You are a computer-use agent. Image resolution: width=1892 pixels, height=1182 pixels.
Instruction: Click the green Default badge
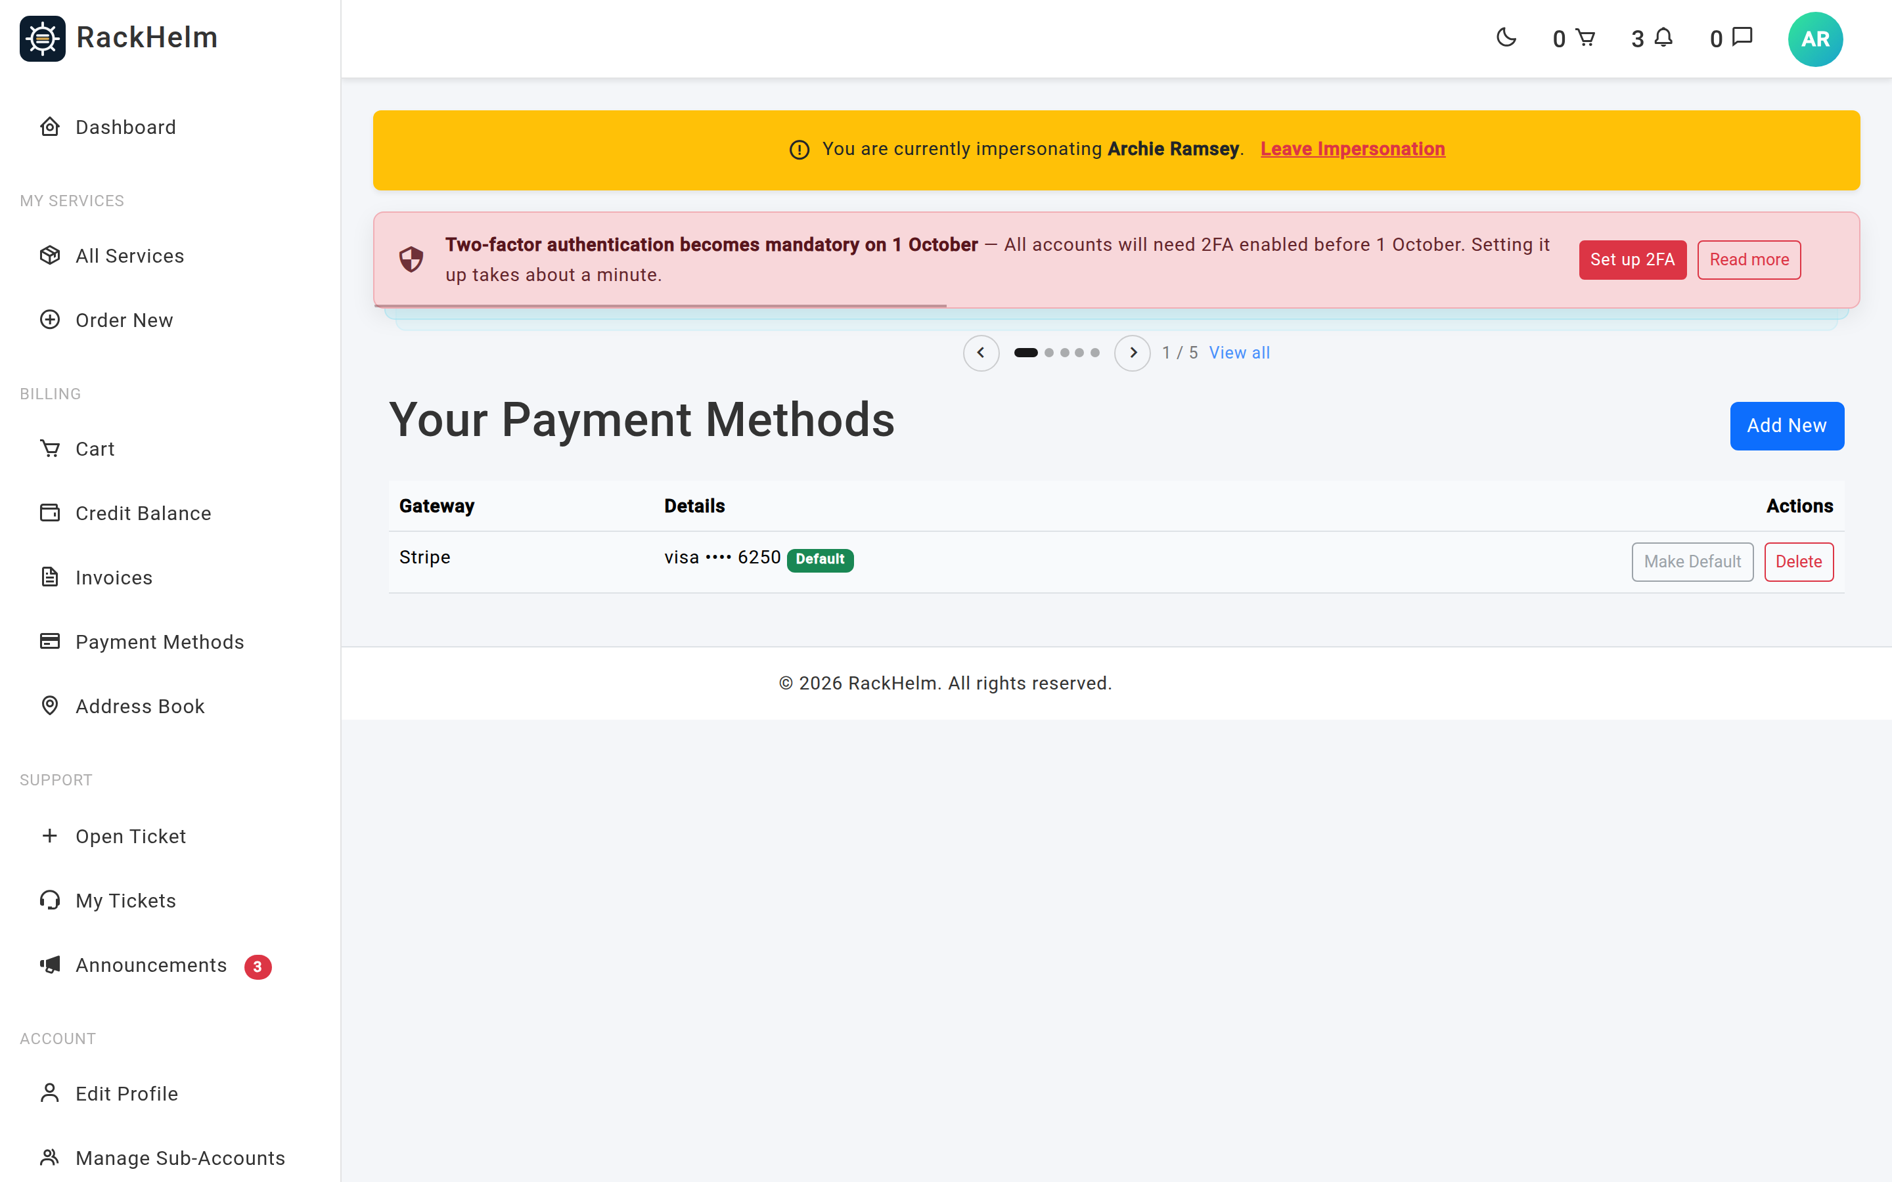(820, 559)
